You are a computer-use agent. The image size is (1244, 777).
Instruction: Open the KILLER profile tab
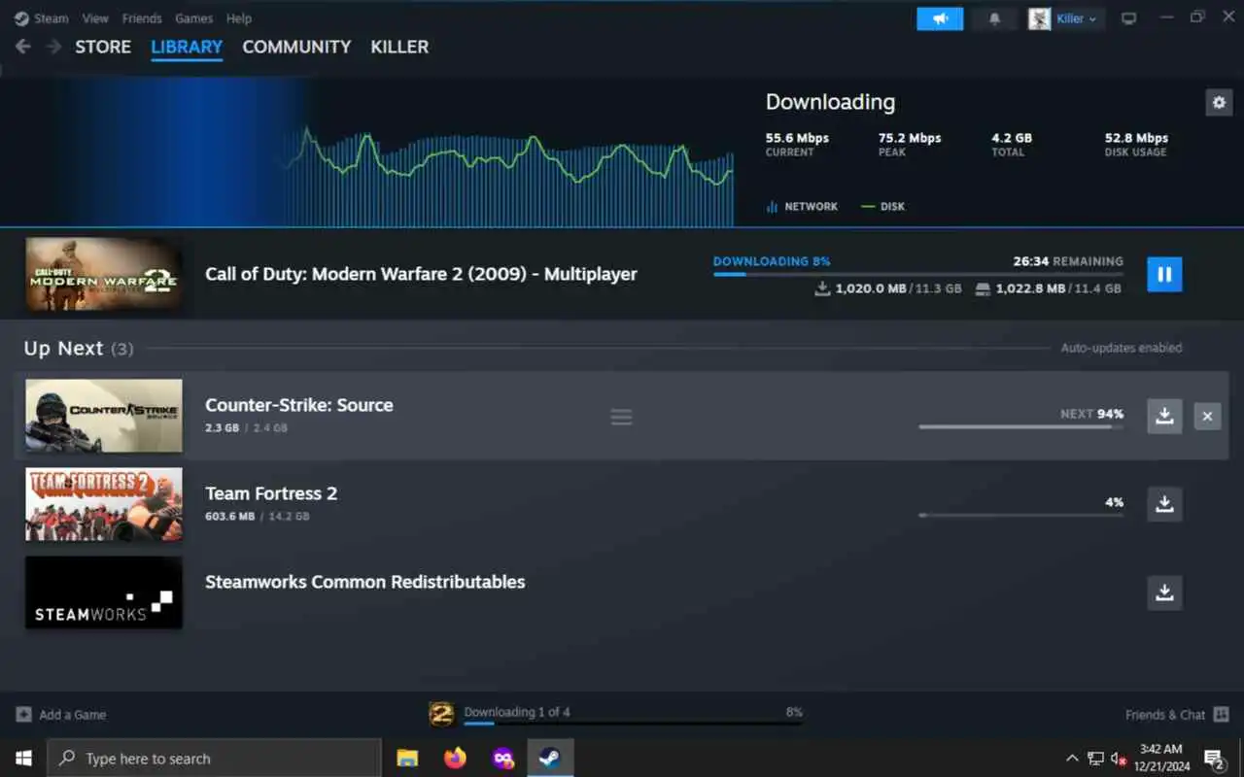point(399,47)
